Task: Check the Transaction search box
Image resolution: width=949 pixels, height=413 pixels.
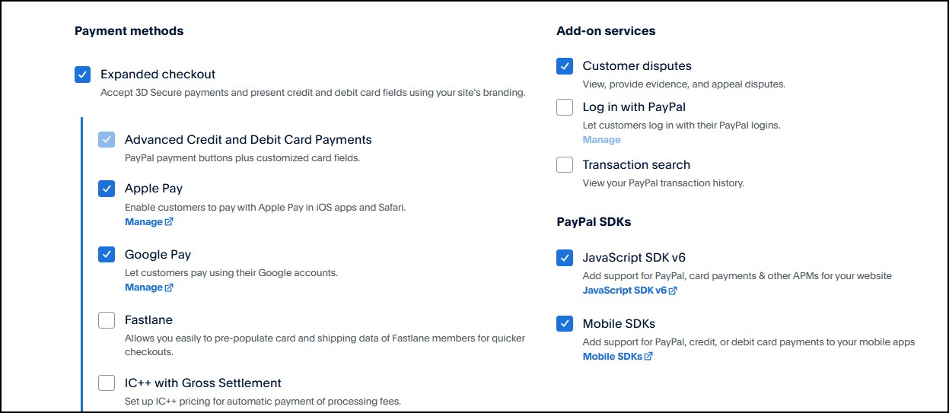Action: tap(565, 165)
